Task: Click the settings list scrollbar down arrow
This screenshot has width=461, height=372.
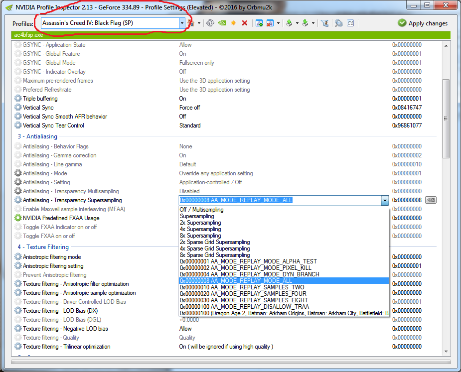Action: click(x=446, y=352)
